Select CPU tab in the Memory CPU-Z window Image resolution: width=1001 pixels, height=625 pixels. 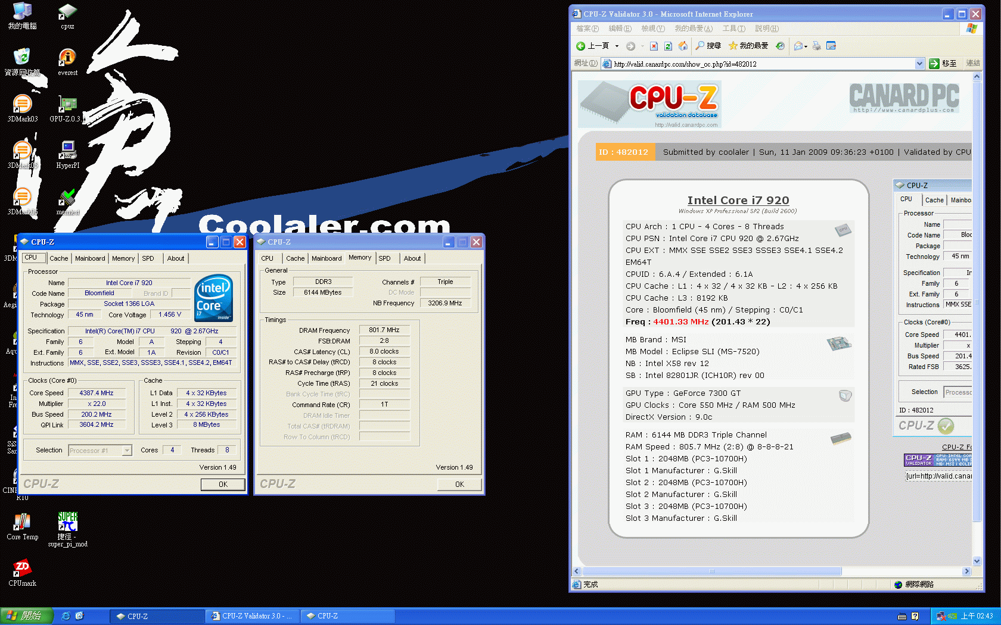(x=267, y=258)
